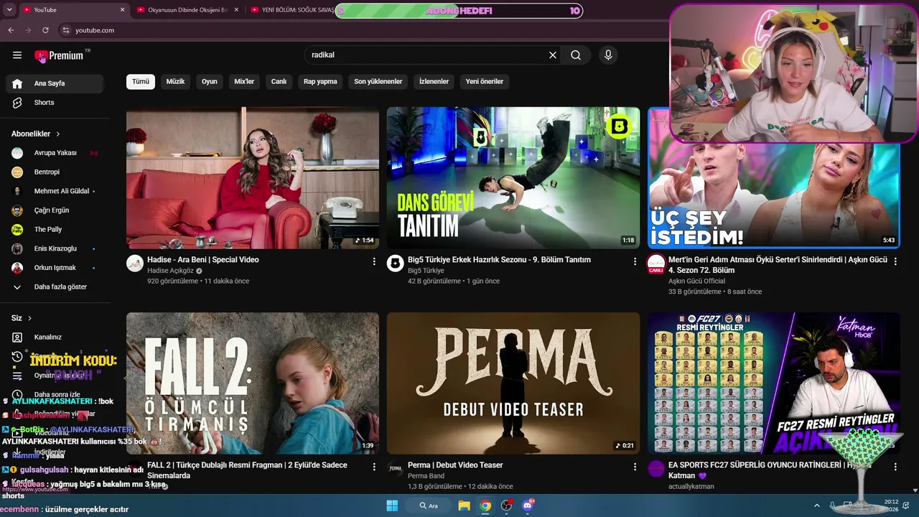Open Discord from the taskbar

pyautogui.click(x=528, y=506)
